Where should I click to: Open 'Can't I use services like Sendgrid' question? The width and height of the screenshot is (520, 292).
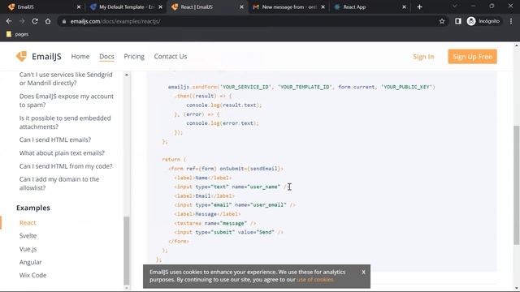click(66, 79)
